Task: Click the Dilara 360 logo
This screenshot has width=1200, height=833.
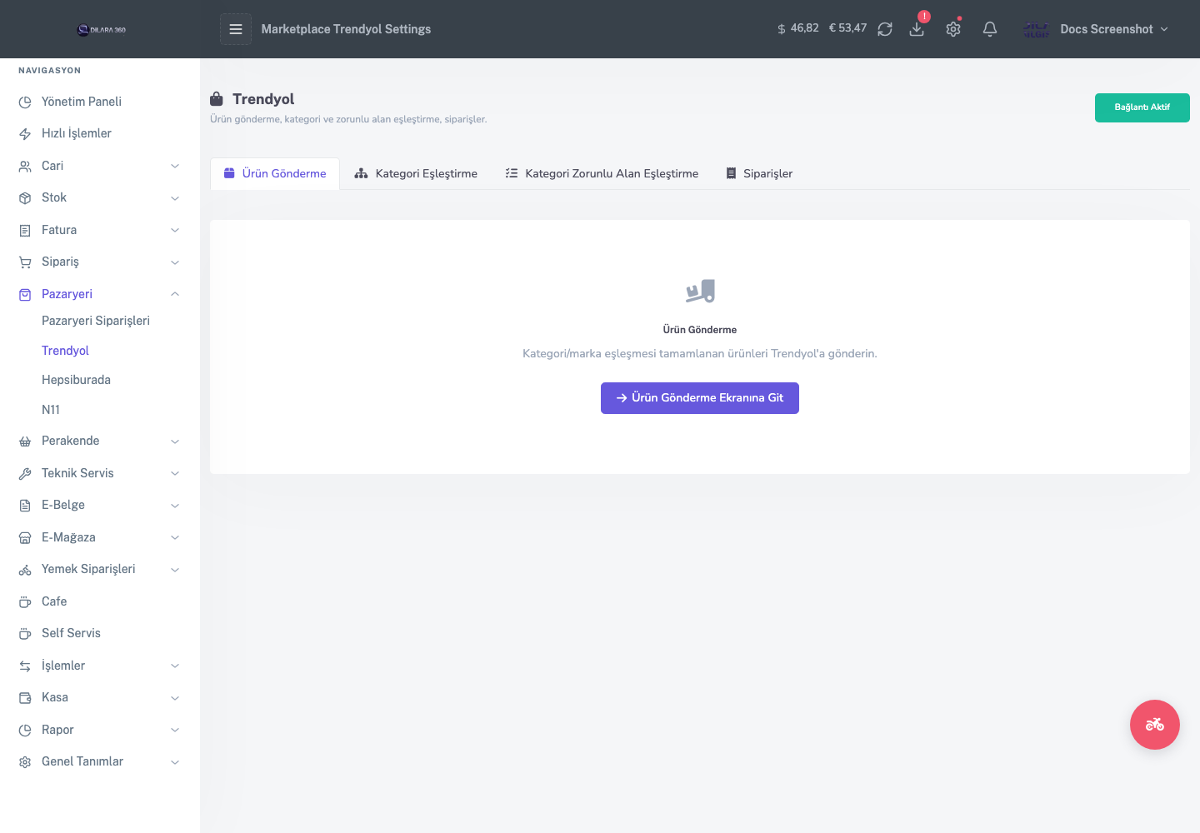Action: point(101,29)
